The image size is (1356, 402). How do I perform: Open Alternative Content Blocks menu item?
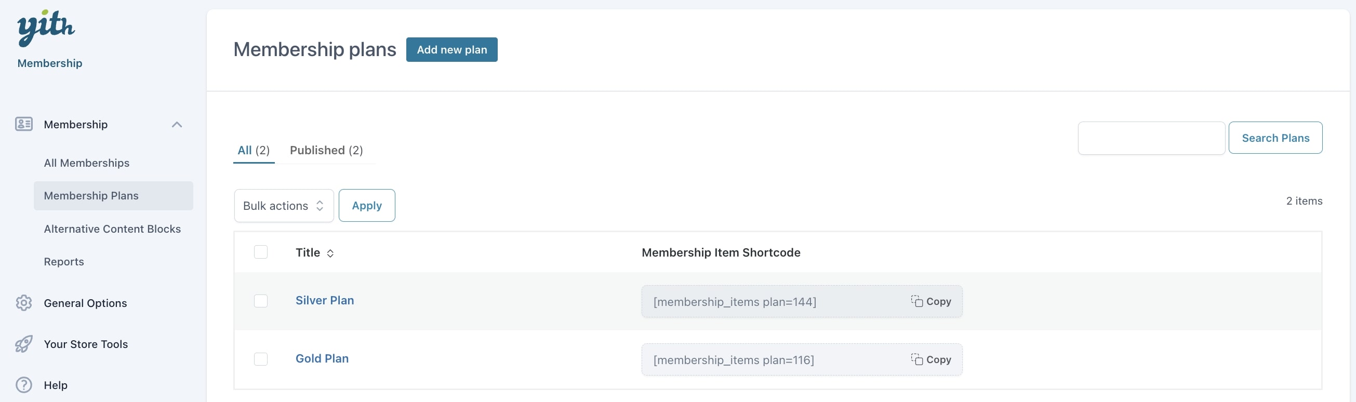(112, 229)
